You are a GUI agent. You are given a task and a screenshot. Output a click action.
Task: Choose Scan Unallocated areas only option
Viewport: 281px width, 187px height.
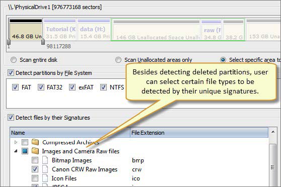118,60
